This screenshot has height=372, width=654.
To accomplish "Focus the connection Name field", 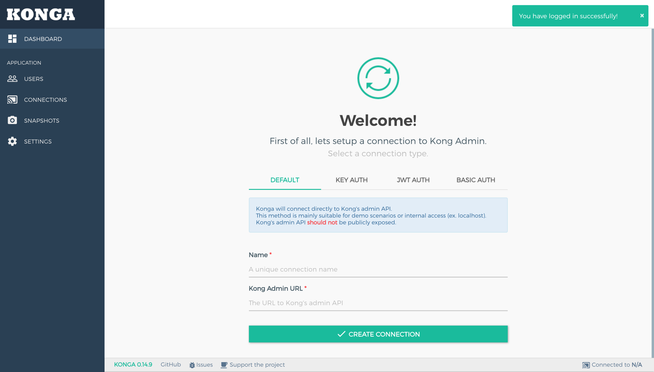I will click(378, 269).
